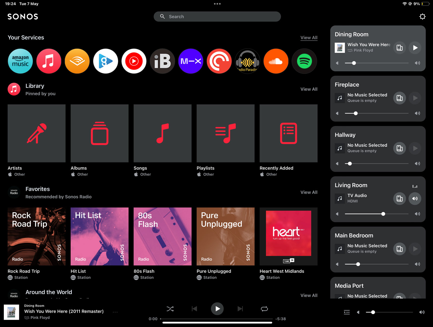Play the Hit List station
The height and width of the screenshot is (327, 433).
[100, 237]
